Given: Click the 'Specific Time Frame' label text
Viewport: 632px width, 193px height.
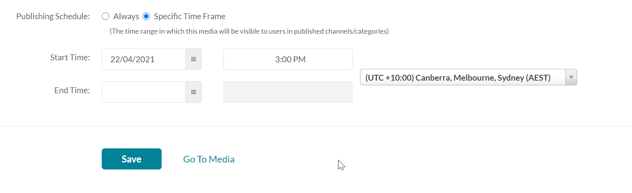Looking at the screenshot, I should click(x=190, y=16).
